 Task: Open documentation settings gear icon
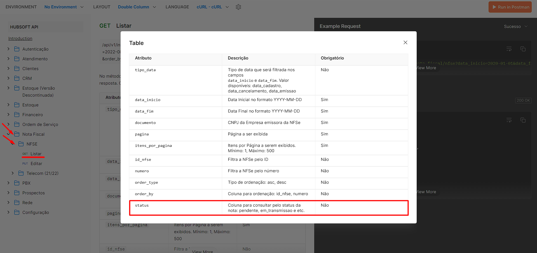(x=238, y=7)
